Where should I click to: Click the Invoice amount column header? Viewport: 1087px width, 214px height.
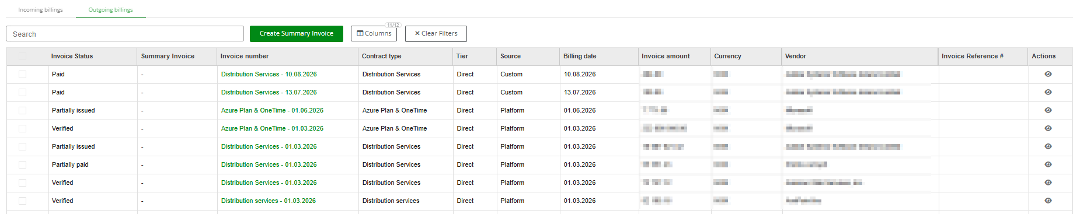click(x=666, y=56)
